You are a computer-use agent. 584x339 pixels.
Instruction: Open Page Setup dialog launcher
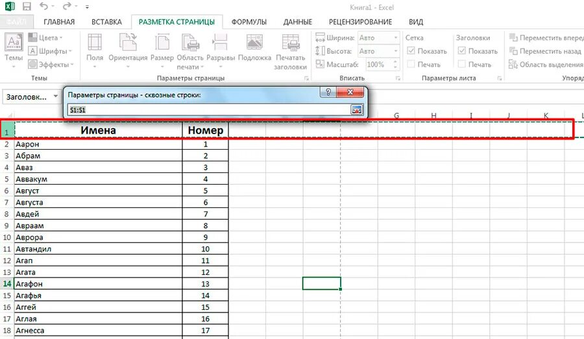306,78
